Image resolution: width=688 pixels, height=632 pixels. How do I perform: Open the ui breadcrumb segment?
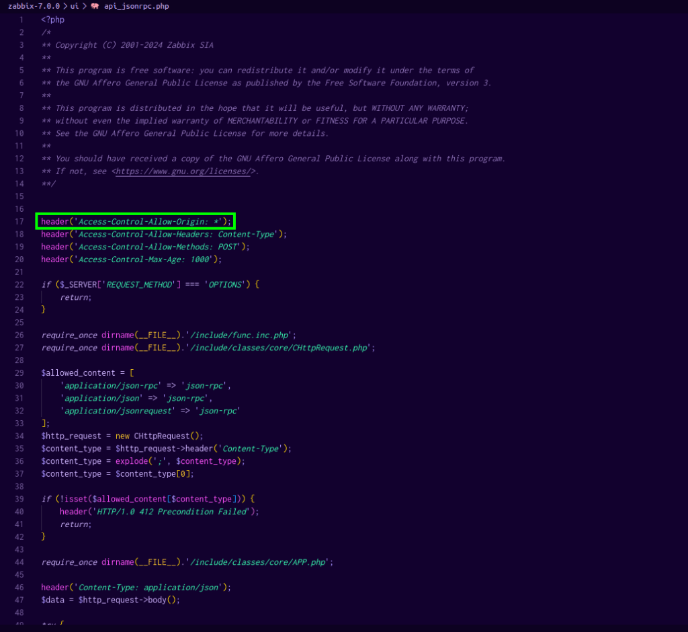[x=75, y=6]
